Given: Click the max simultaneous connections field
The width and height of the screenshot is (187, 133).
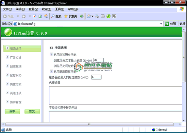Looking at the screenshot, I should click(x=96, y=77).
